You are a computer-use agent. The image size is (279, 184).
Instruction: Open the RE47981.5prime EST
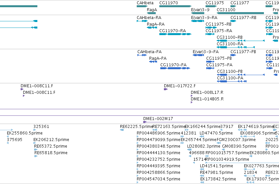[202, 176]
